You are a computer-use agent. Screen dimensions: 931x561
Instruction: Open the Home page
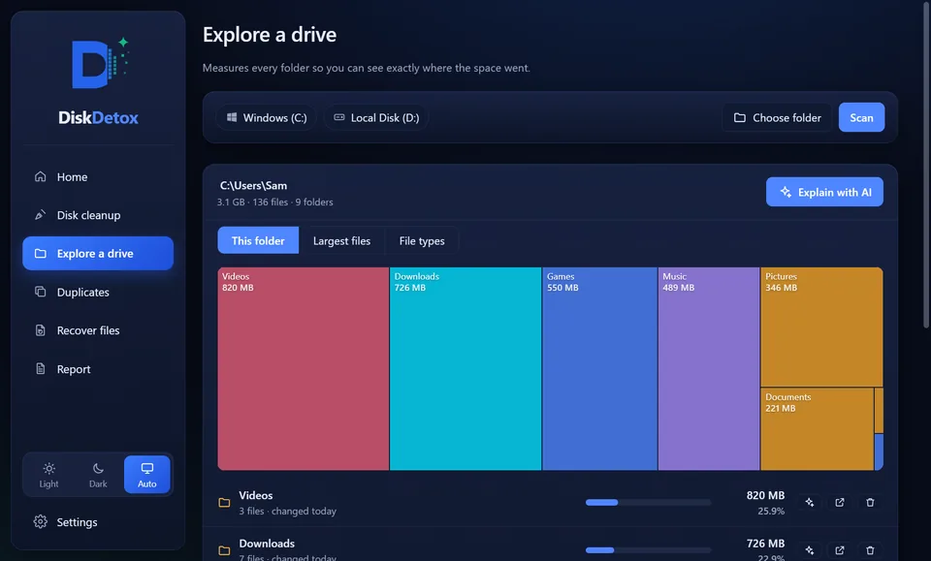98,176
